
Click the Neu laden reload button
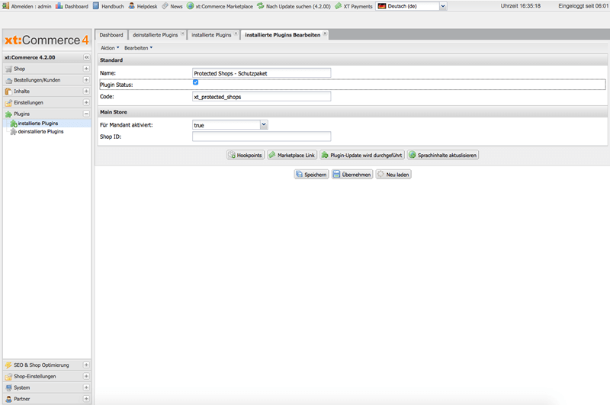[x=393, y=175]
